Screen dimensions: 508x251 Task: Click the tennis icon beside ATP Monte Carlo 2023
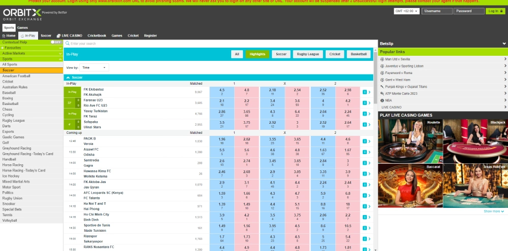click(x=382, y=94)
